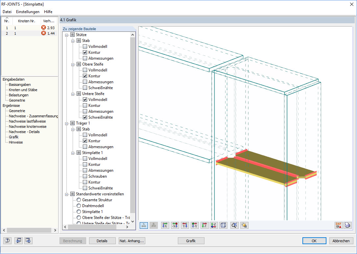Go to next window with right-arrow icon
Image resolution: width=357 pixels, height=254 pixels.
click(29, 241)
